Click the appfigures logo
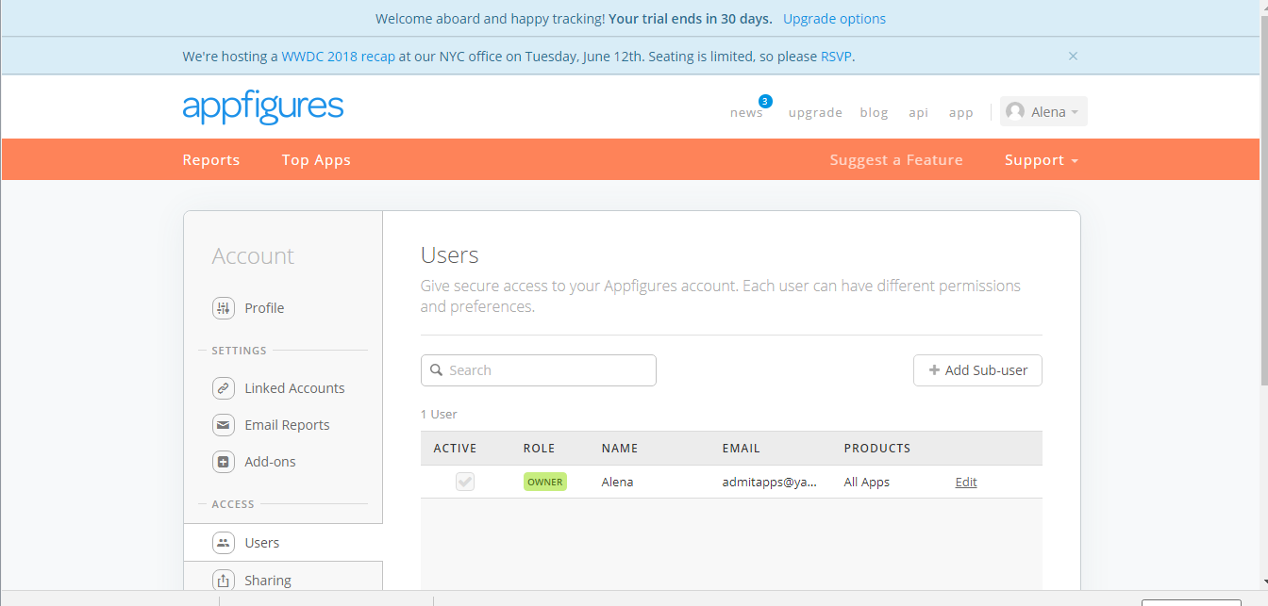Image resolution: width=1268 pixels, height=606 pixels. [263, 107]
